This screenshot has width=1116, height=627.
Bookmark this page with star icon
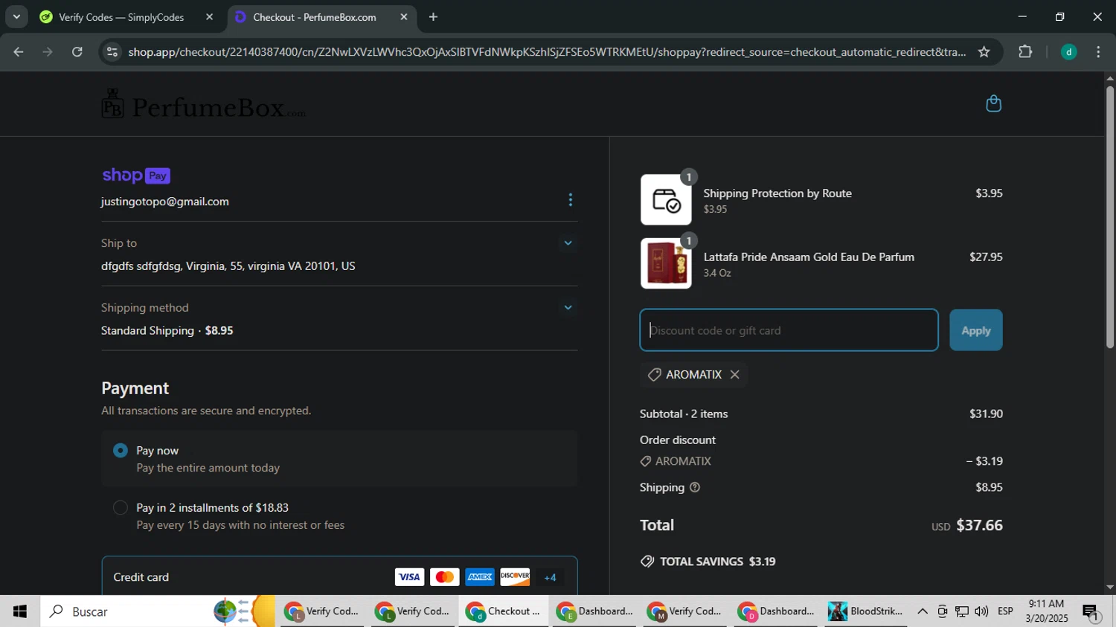(984, 52)
